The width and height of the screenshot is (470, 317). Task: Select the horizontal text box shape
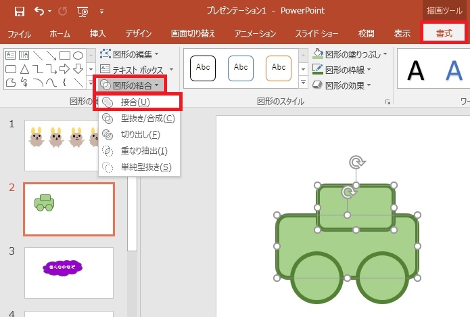[x=11, y=56]
